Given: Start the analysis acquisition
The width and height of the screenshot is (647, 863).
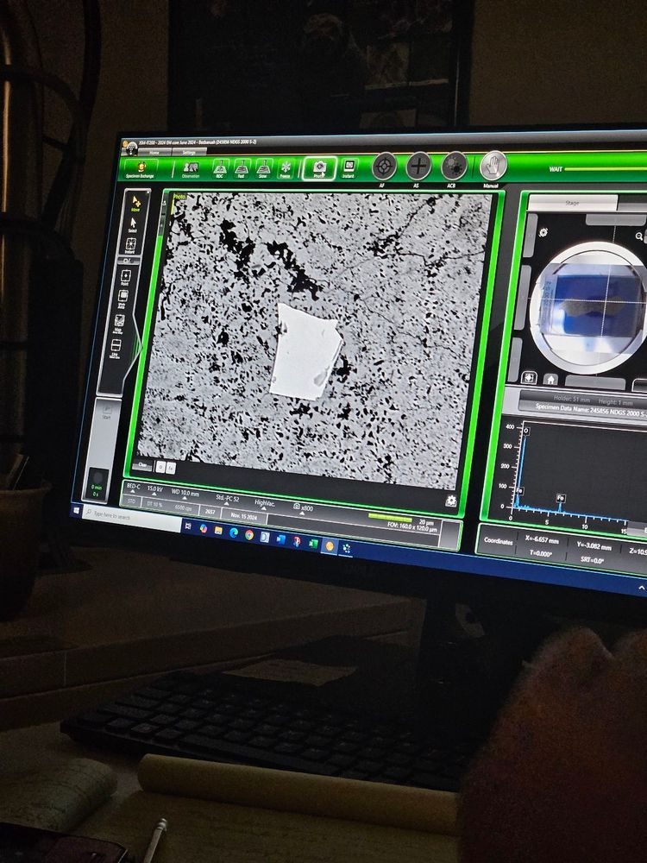Looking at the screenshot, I should (x=106, y=411).
